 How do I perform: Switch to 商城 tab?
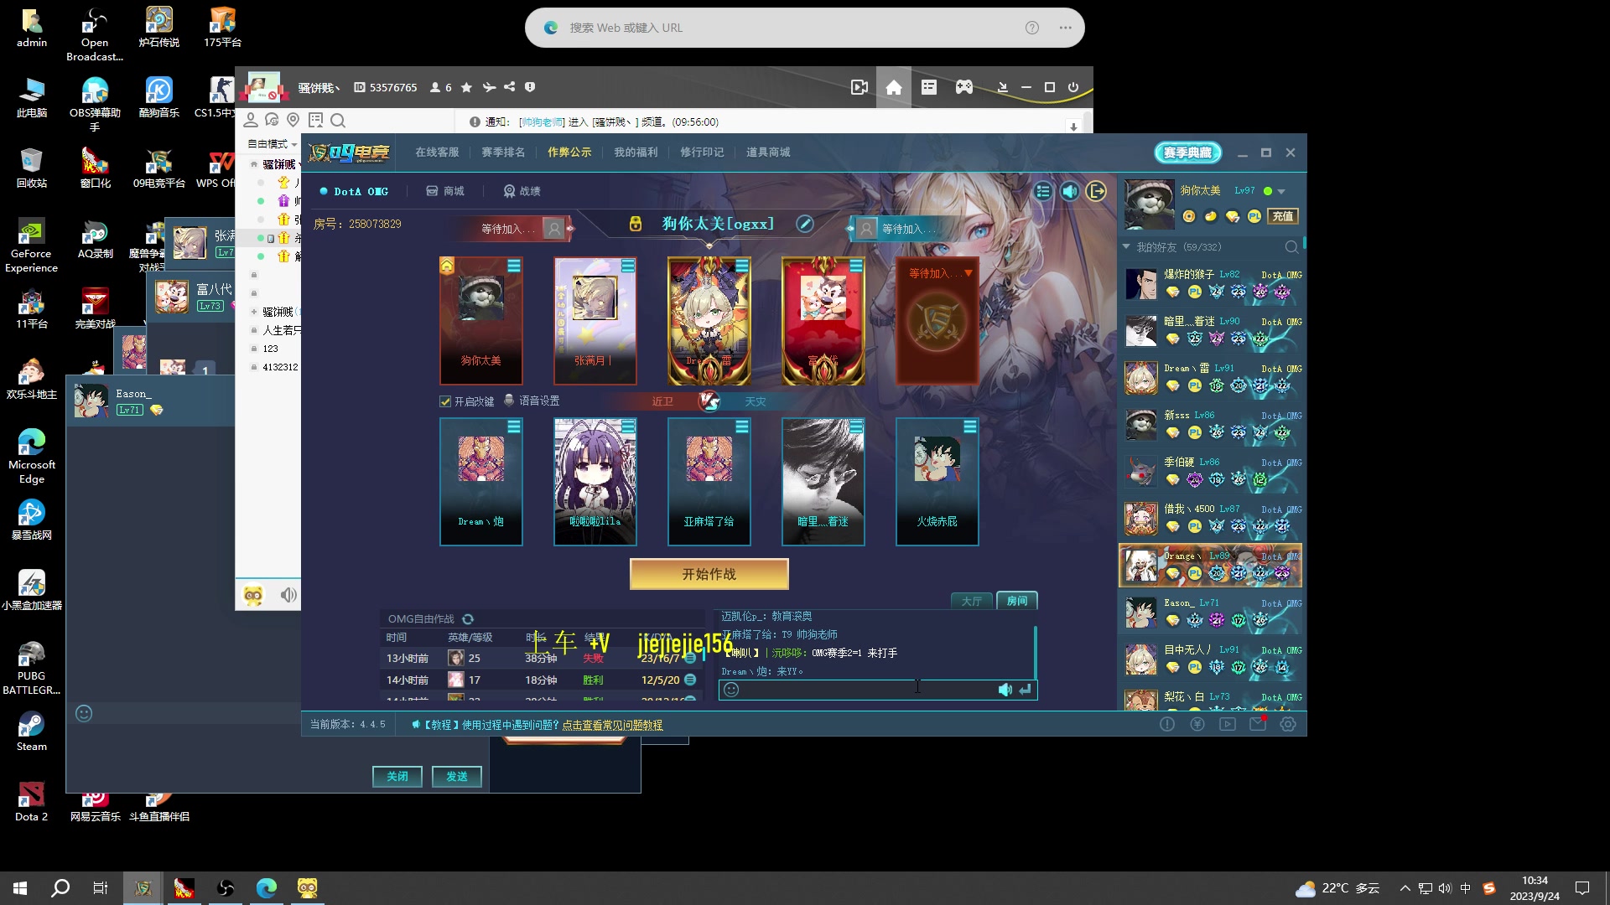pos(445,191)
